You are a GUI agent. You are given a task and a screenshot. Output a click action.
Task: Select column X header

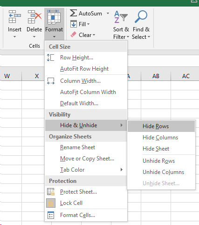click(x=33, y=76)
